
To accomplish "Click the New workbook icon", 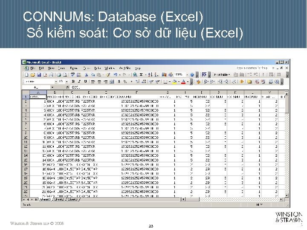I will pyautogui.click(x=27, y=75).
